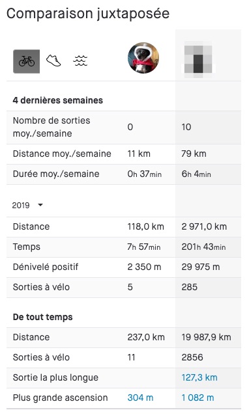Switch to the running shoe icon
249x419 pixels.
[53, 61]
